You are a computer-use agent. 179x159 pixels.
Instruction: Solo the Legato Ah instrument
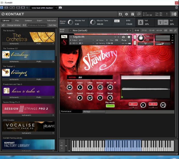[135, 37]
